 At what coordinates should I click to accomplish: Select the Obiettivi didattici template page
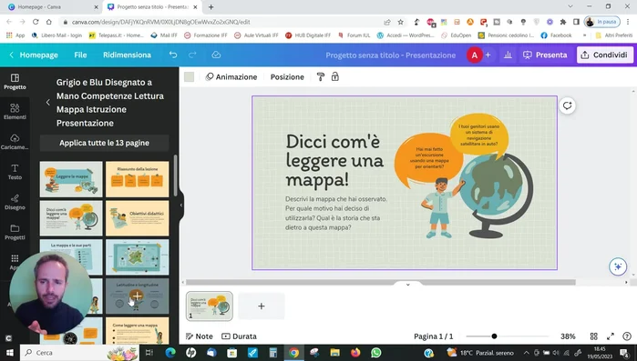coord(138,218)
